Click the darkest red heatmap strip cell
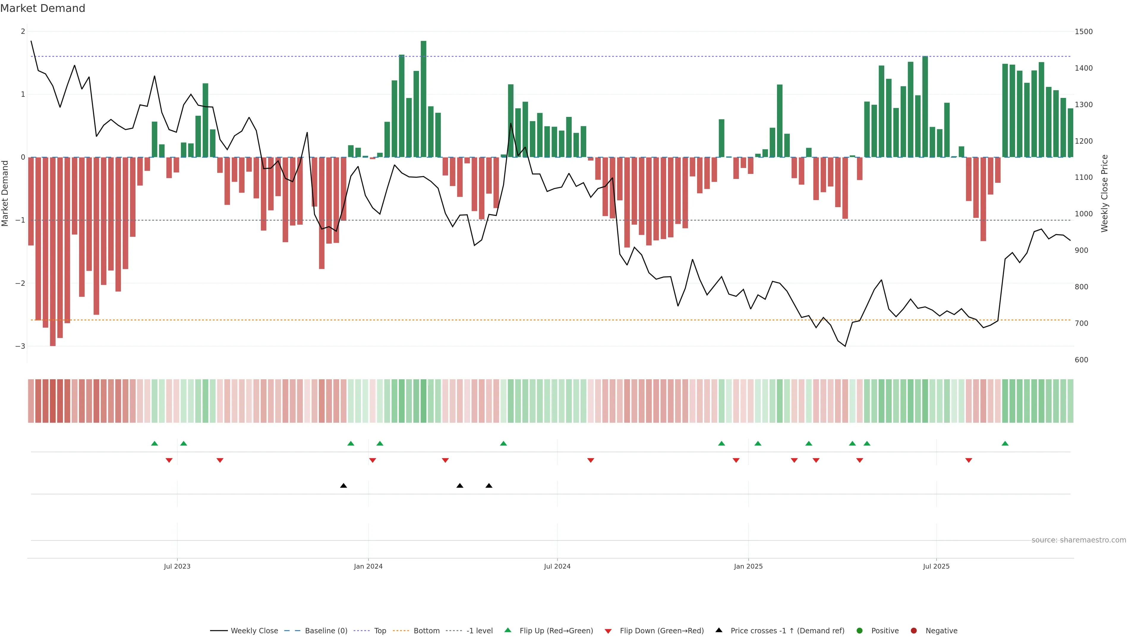This screenshot has height=641, width=1141. [53, 401]
